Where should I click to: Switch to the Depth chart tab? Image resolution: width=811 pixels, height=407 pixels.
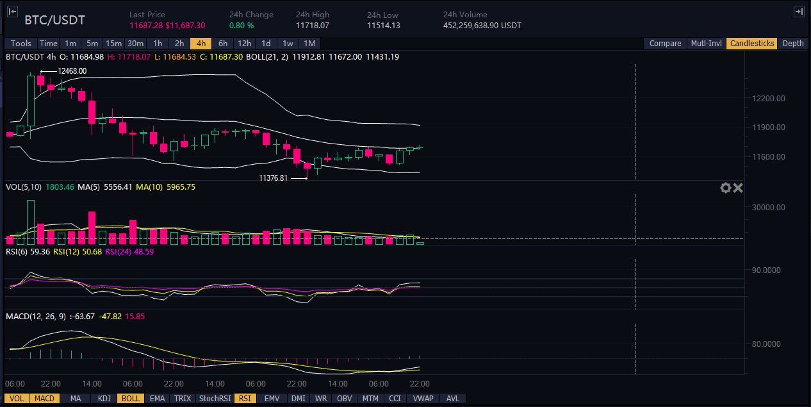click(792, 44)
